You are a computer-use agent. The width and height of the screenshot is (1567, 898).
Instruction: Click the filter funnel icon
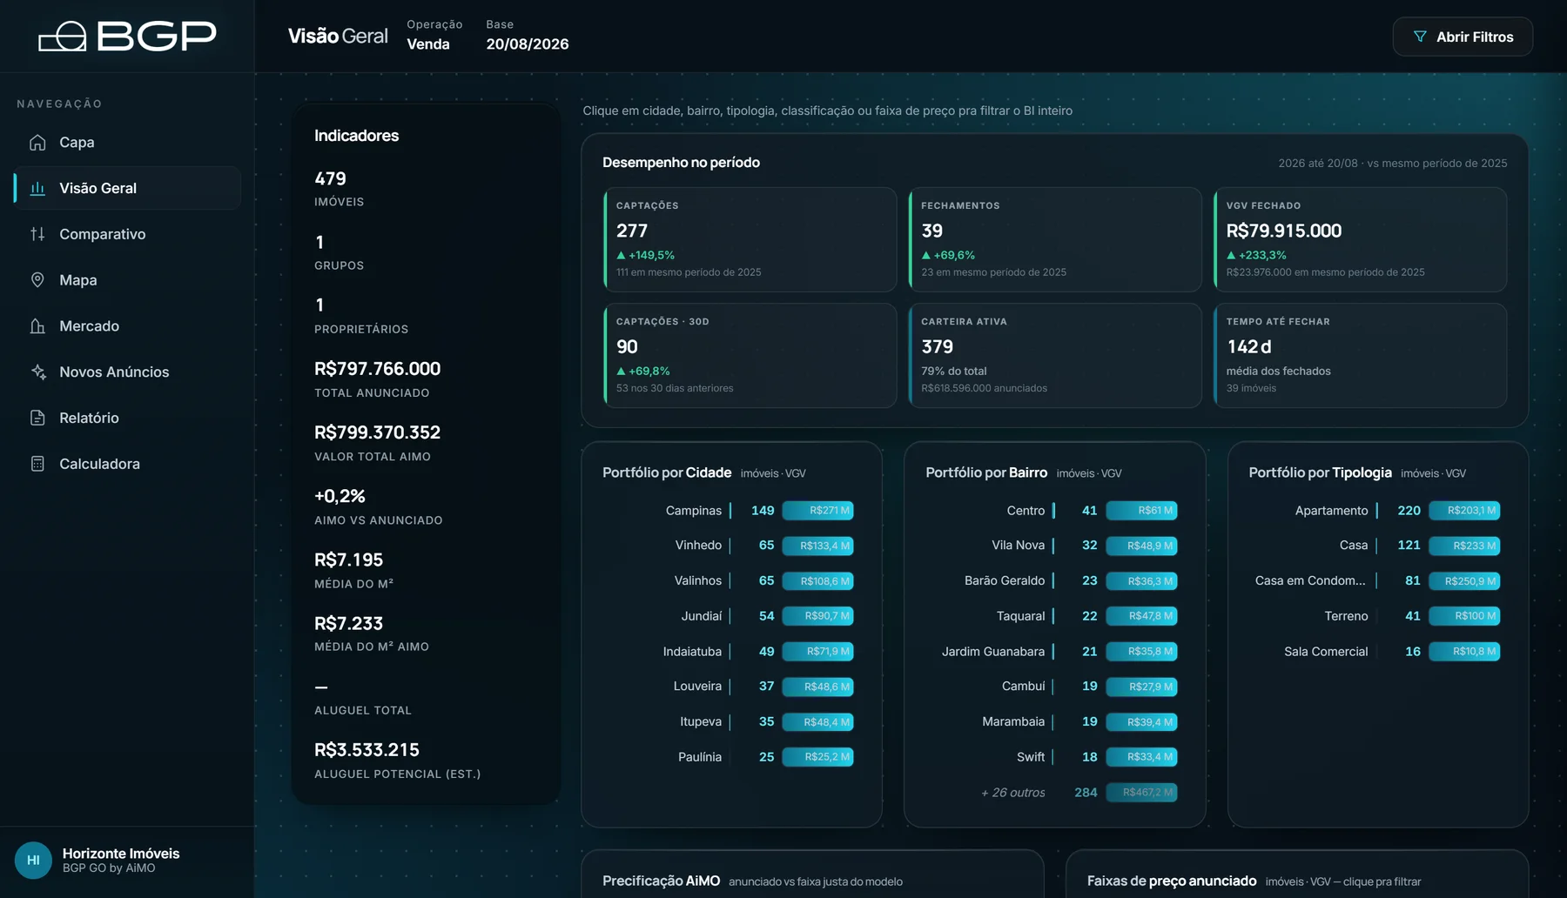click(1420, 37)
